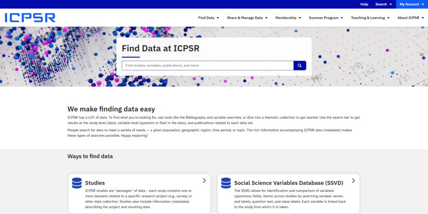Open the Studies card heading
428x214 pixels.
[95, 183]
